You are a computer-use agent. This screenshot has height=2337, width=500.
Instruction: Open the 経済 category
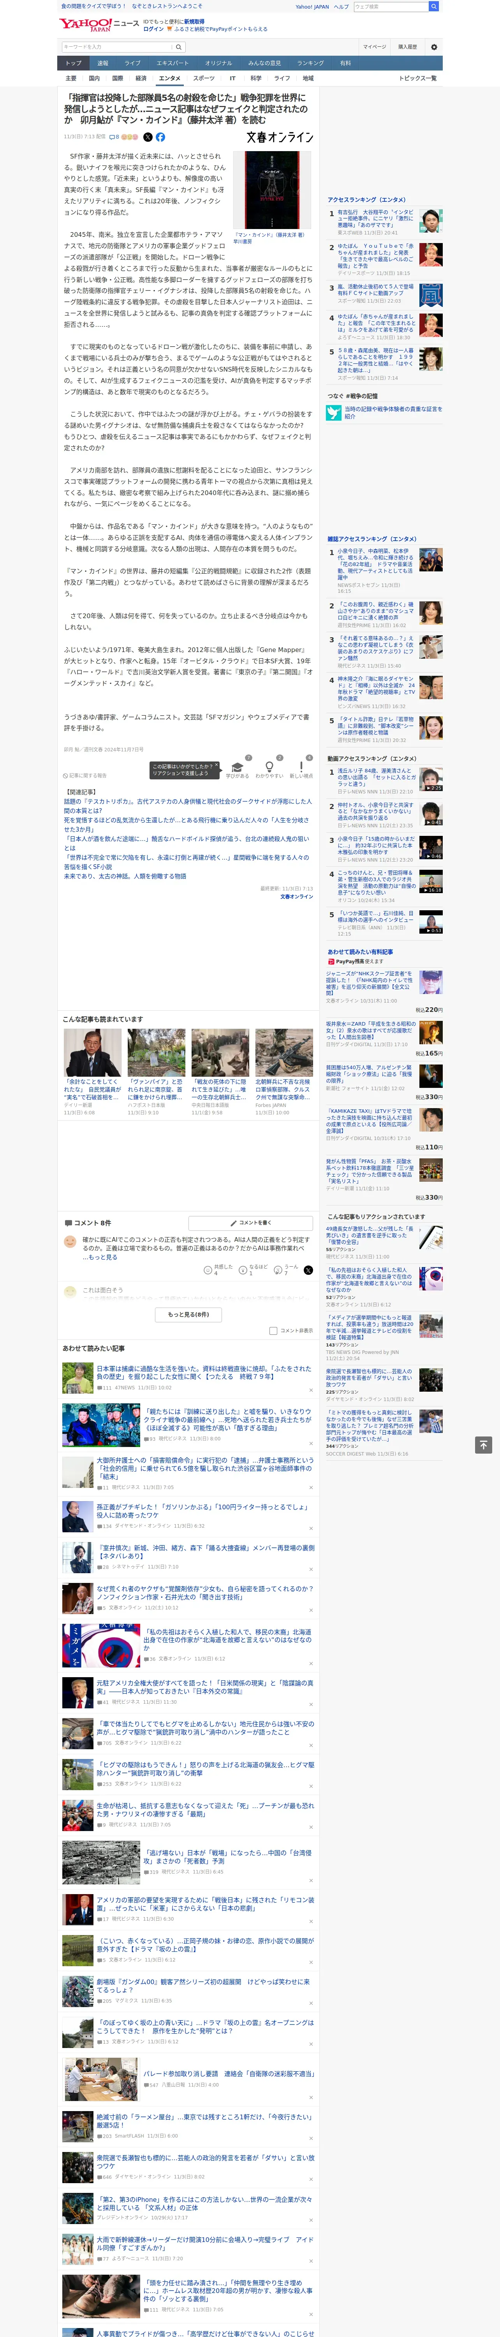tap(141, 78)
